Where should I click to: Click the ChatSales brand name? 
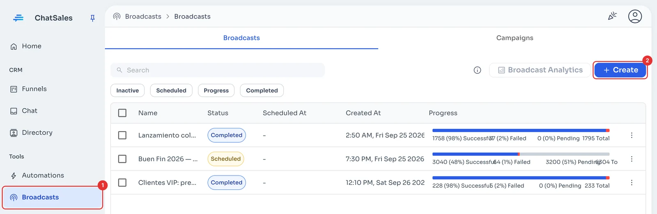(54, 18)
